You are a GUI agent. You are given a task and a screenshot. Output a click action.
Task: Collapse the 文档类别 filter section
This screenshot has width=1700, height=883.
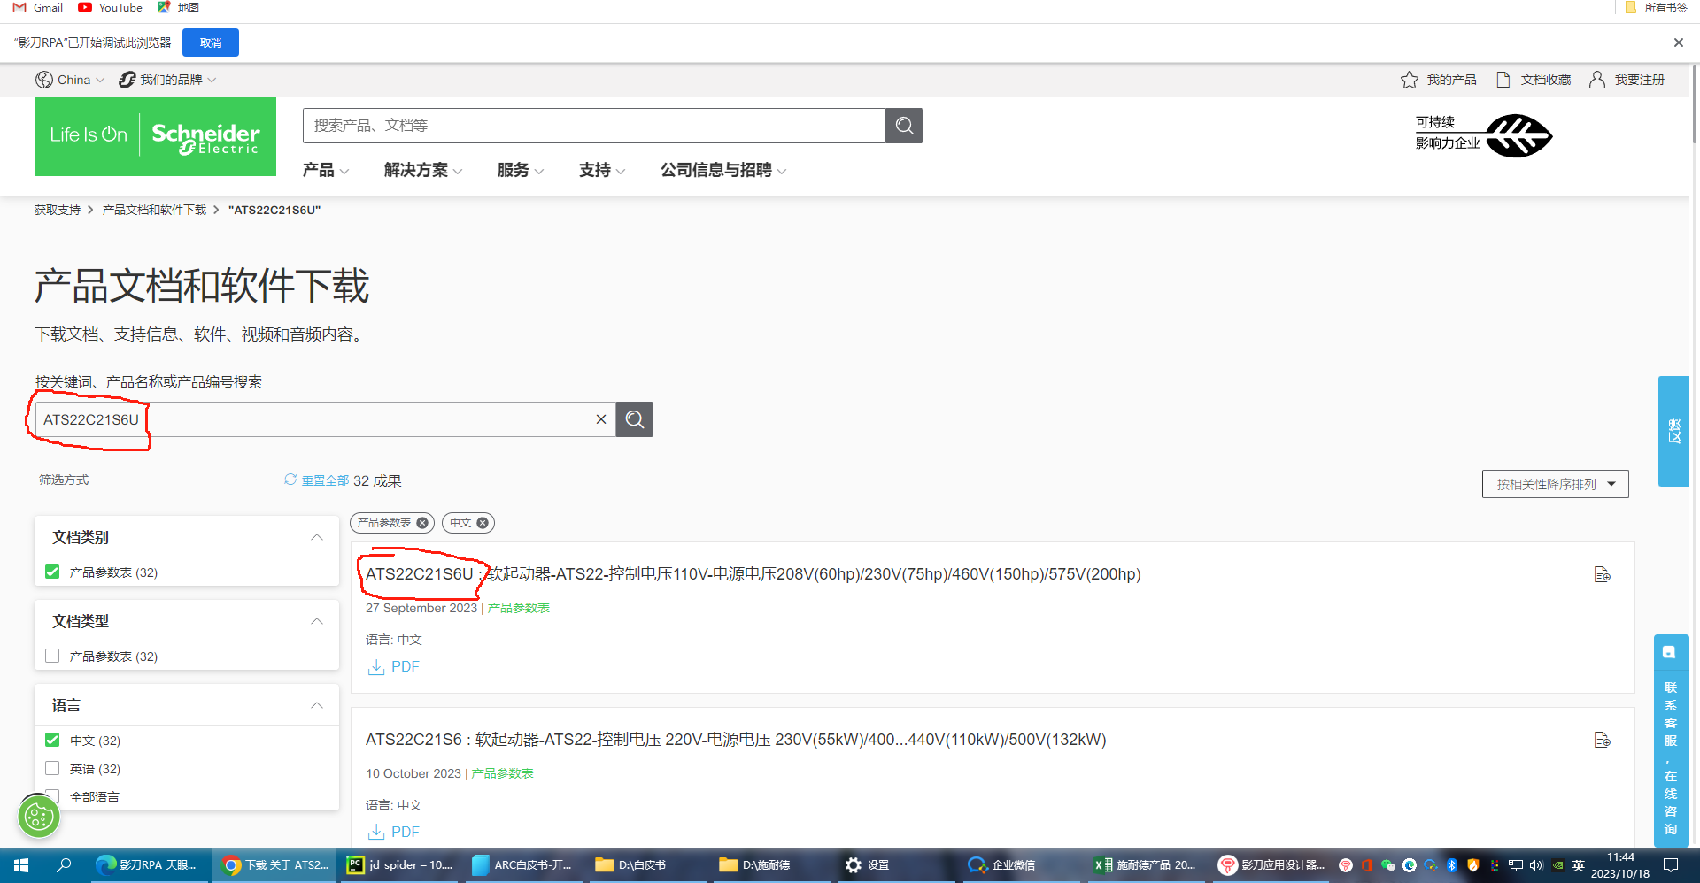[317, 537]
